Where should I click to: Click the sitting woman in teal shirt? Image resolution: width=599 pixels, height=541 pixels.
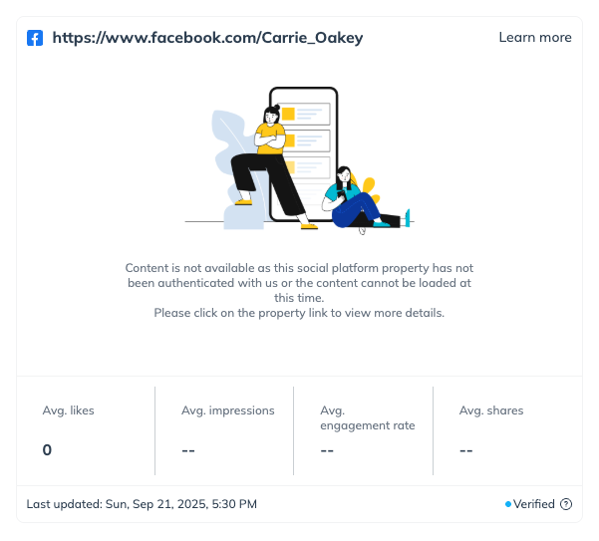pos(354,199)
